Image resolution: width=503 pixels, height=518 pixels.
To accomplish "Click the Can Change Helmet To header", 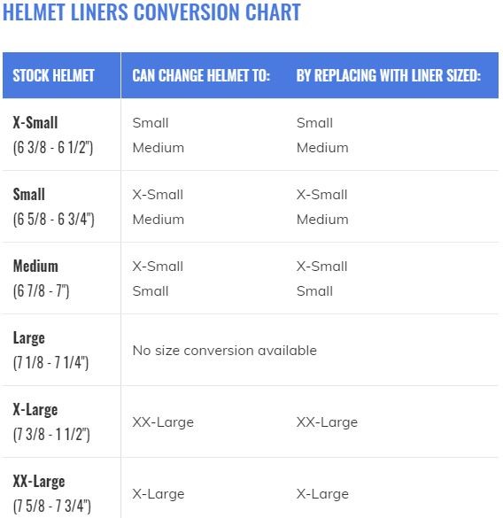I will point(201,75).
